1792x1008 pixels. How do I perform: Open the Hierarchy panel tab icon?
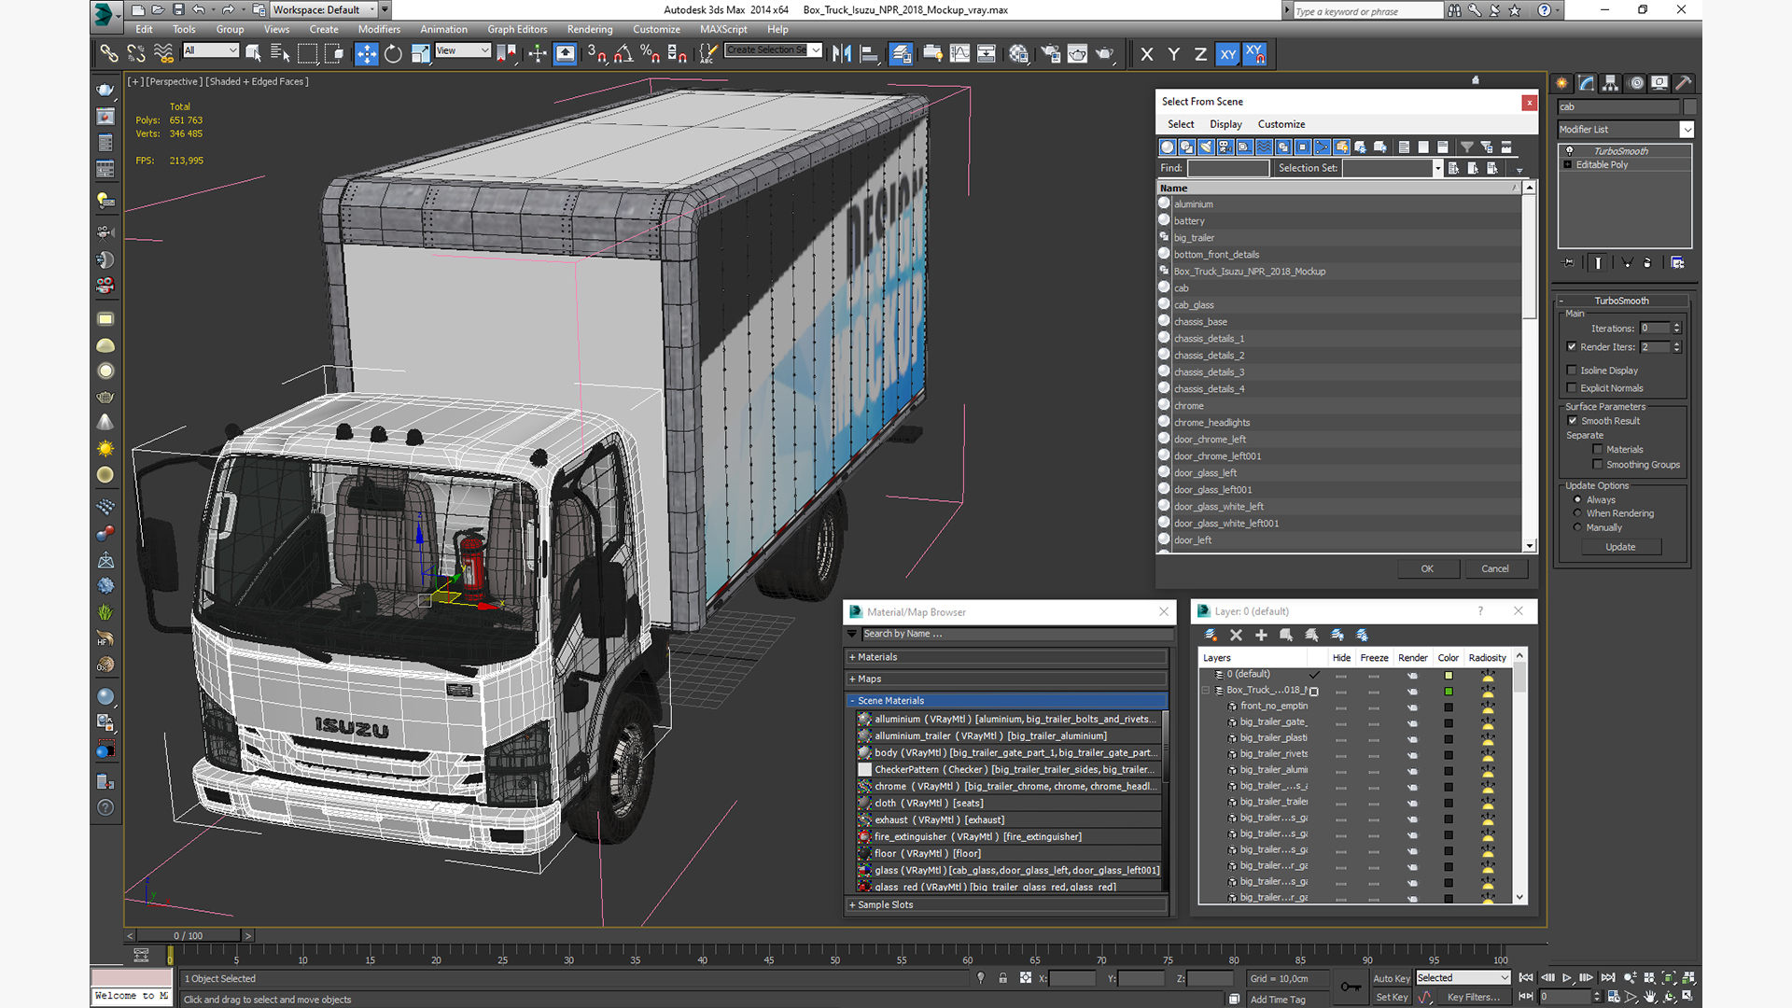[1611, 83]
